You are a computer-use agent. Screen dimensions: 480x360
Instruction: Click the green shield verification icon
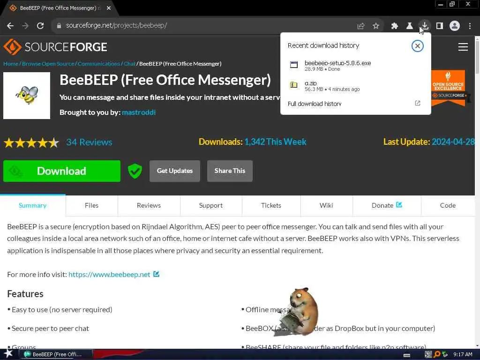tap(135, 171)
